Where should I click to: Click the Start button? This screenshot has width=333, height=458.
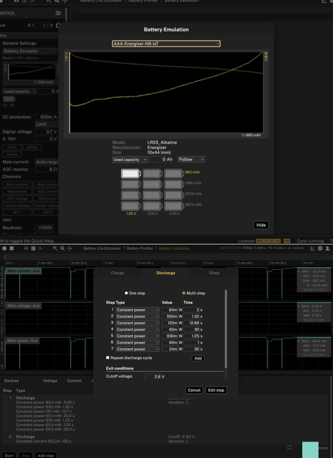click(9, 456)
